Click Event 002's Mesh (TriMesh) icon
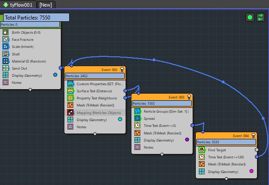Image resolution: width=269 pixels, height=185 pixels. (70, 105)
